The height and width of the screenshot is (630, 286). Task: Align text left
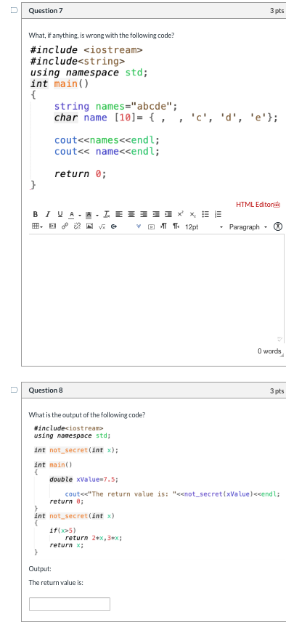pos(119,214)
